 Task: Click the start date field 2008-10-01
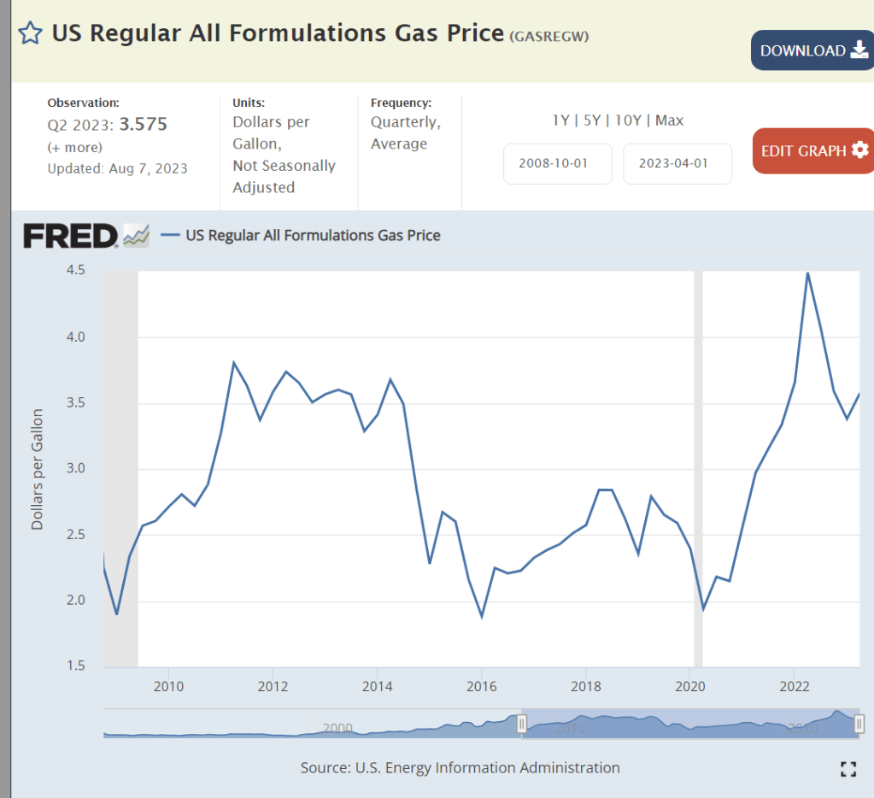coord(557,164)
